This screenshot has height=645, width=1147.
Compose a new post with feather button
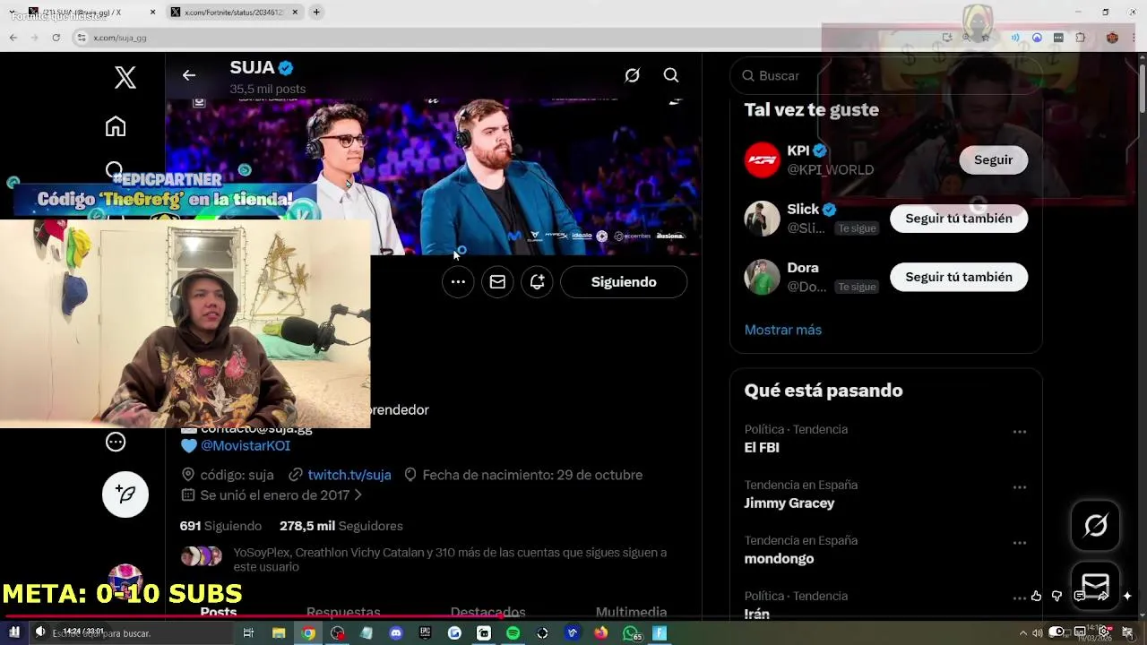(125, 494)
